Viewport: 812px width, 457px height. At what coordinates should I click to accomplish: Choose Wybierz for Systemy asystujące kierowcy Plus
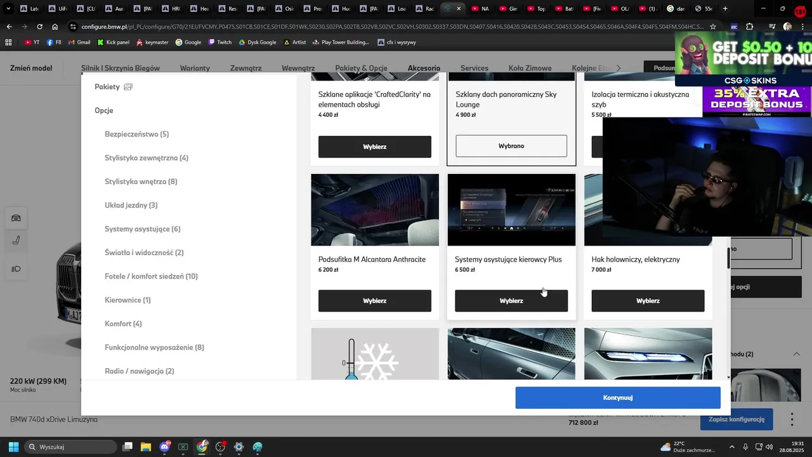point(511,301)
